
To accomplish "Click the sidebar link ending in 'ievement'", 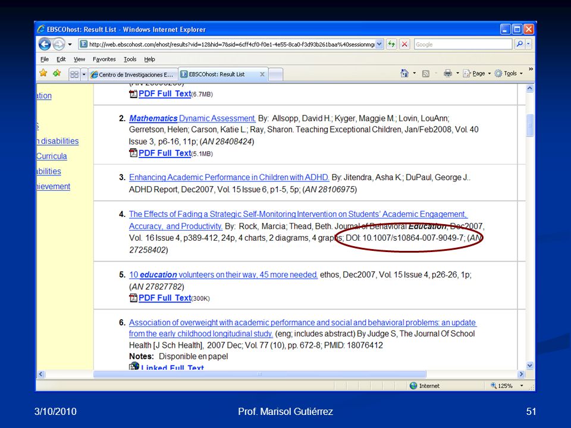I will click(53, 186).
